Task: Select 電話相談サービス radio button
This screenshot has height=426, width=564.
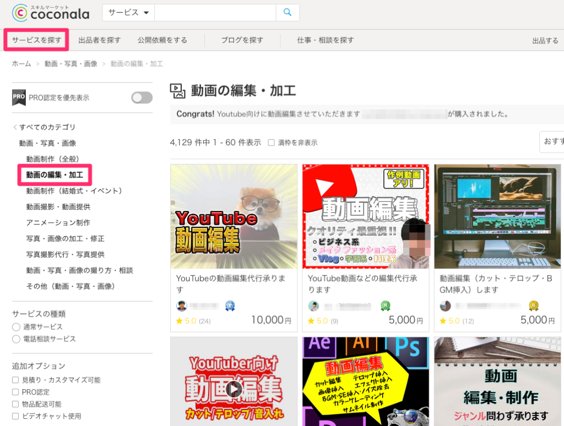Action: 16,339
